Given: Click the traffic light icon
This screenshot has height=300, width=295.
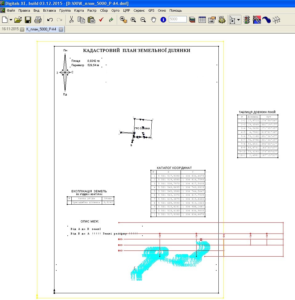Looking at the screenshot, I should (x=246, y=20).
